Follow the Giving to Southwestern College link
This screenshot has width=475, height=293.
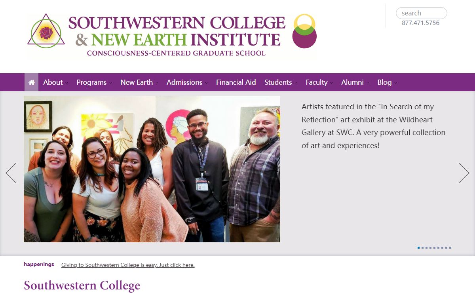point(128,265)
